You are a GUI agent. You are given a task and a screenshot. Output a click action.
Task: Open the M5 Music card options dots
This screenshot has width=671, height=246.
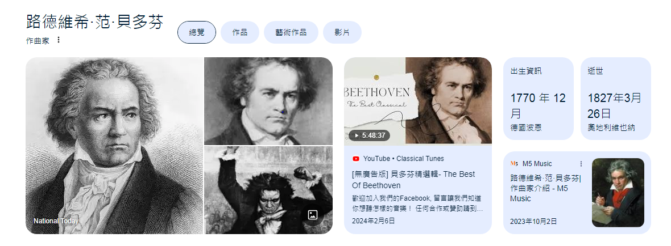point(581,164)
